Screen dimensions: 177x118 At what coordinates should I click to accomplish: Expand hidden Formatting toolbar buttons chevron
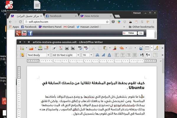pos(163,55)
